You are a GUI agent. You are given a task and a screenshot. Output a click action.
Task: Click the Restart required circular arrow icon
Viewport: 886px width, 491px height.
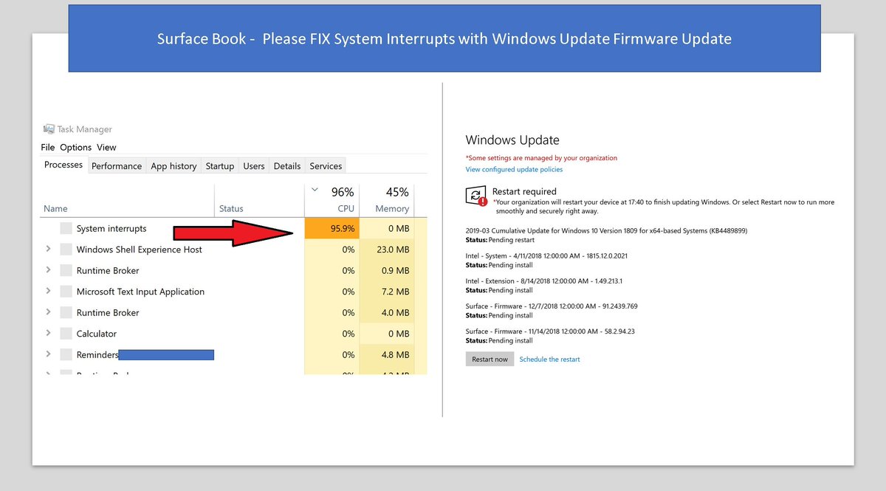pos(476,194)
